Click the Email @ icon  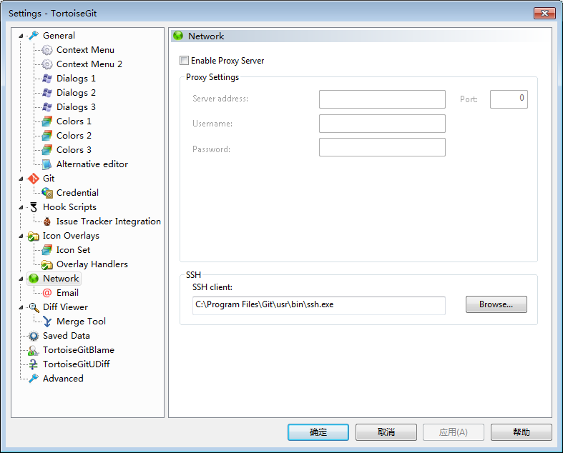(x=47, y=293)
